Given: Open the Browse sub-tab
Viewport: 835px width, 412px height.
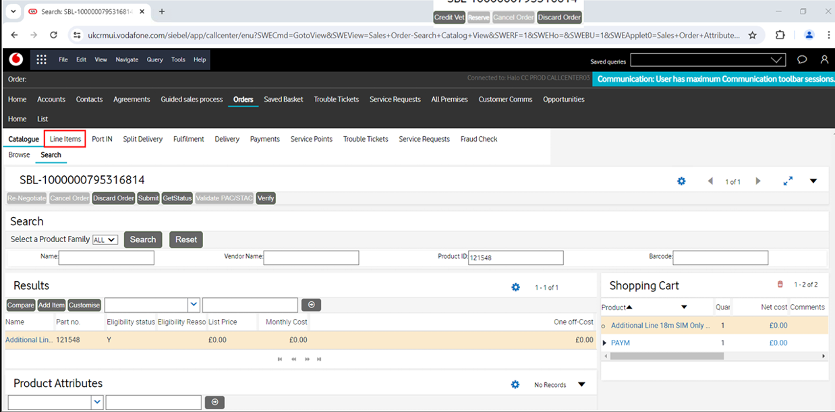Looking at the screenshot, I should pos(19,154).
